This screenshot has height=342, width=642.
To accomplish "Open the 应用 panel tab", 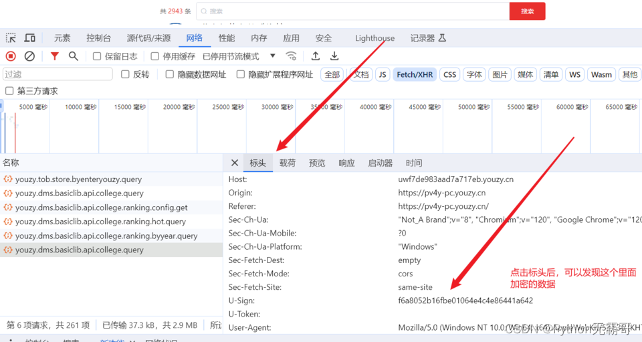I will coord(292,38).
